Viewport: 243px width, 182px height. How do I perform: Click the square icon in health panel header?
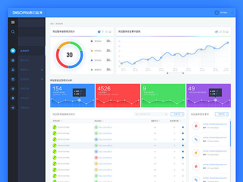coord(107,32)
